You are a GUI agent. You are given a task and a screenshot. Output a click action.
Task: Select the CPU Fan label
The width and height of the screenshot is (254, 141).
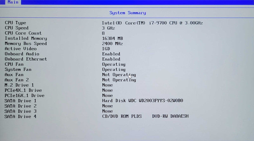click(14, 64)
